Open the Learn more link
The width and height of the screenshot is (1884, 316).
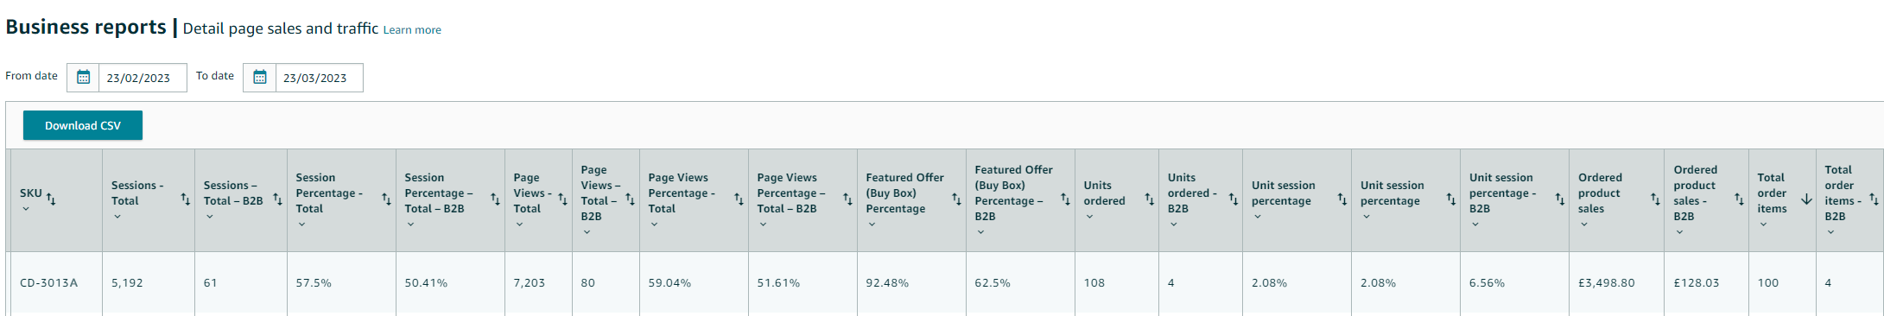pyautogui.click(x=412, y=30)
